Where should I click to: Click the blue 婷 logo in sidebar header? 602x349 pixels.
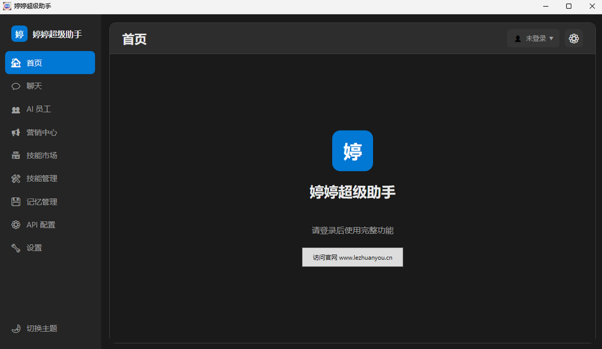(20, 34)
